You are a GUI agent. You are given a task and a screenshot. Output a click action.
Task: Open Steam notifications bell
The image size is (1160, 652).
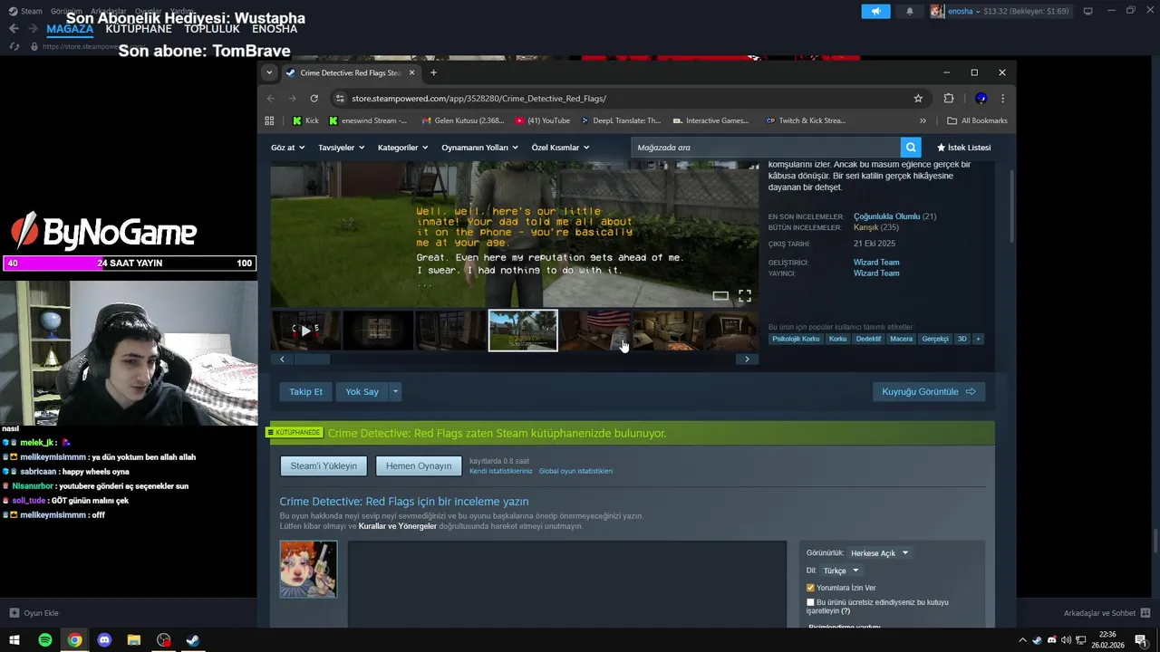coord(910,11)
